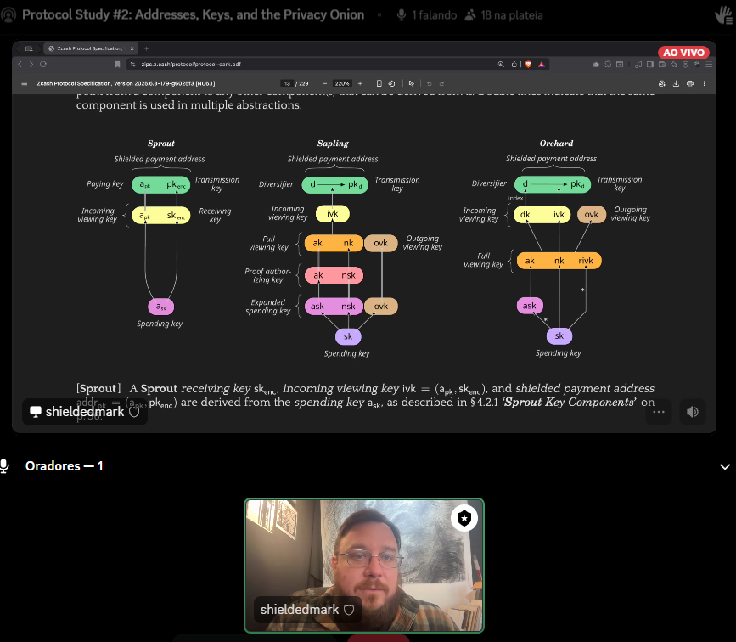This screenshot has width=736, height=642.
Task: Click the AO VIVO live badge
Action: pos(683,53)
